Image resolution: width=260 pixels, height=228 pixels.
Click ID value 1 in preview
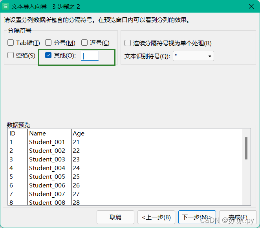pos(11,142)
